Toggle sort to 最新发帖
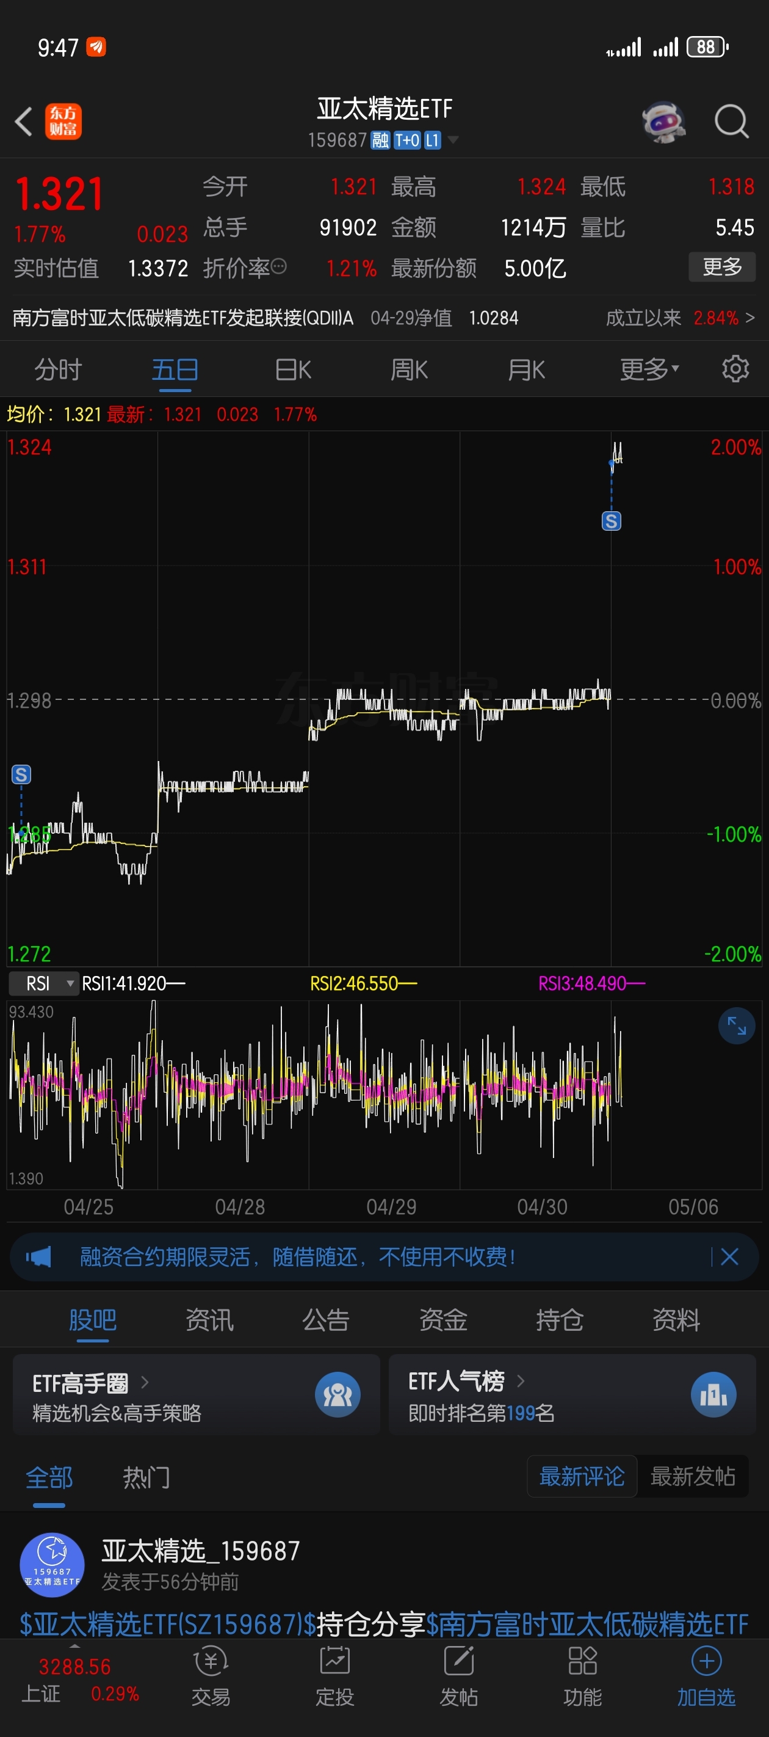Viewport: 769px width, 1737px height. tap(693, 1476)
